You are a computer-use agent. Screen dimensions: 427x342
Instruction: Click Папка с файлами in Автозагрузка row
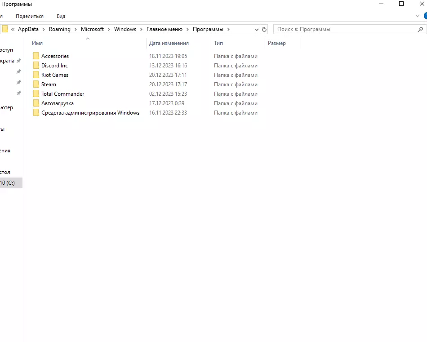(236, 103)
